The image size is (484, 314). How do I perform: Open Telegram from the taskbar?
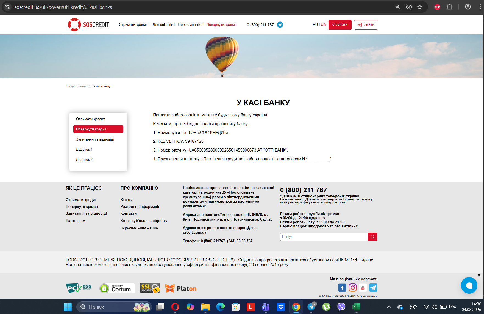(x=311, y=307)
